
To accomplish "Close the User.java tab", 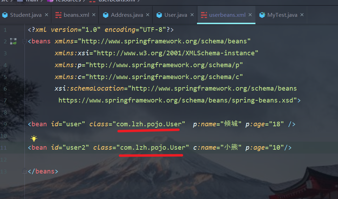I will coord(192,15).
